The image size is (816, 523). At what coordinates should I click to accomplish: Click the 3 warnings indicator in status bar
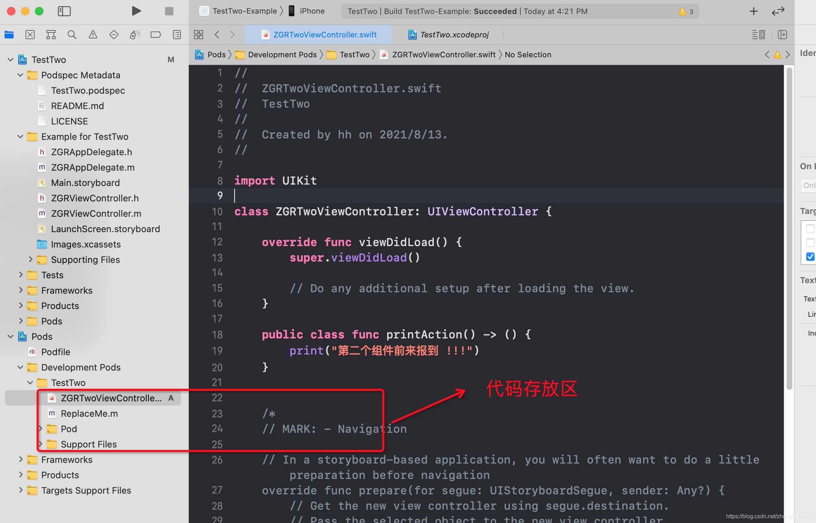[686, 12]
